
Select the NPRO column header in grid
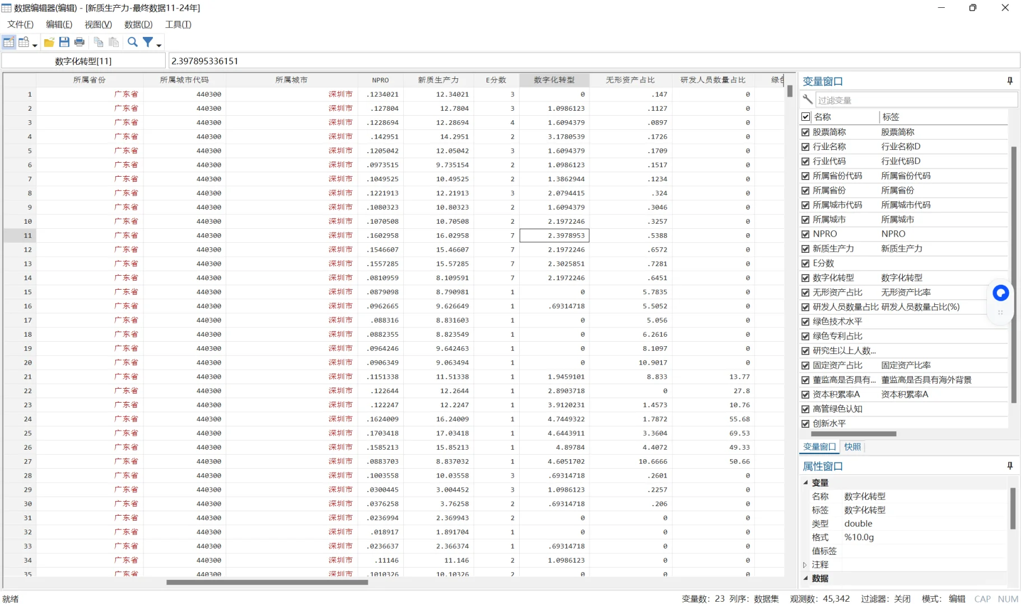(x=380, y=80)
